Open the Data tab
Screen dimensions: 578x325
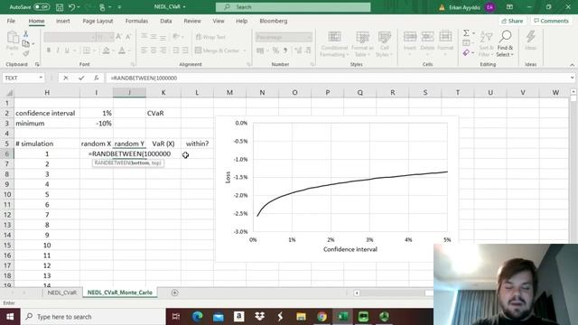[166, 21]
